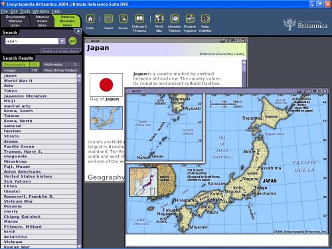This screenshot has height=249, width=332.
Task: Collapse the search panel with arrow icon
Action: 78,31
